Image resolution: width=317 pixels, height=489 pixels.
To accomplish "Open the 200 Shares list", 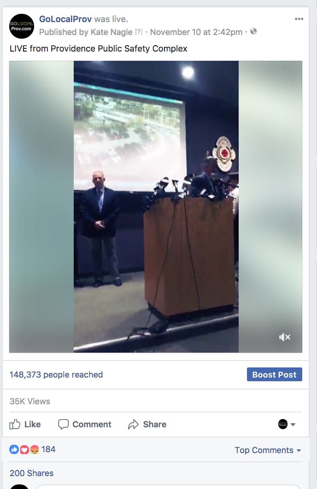I will [x=31, y=473].
